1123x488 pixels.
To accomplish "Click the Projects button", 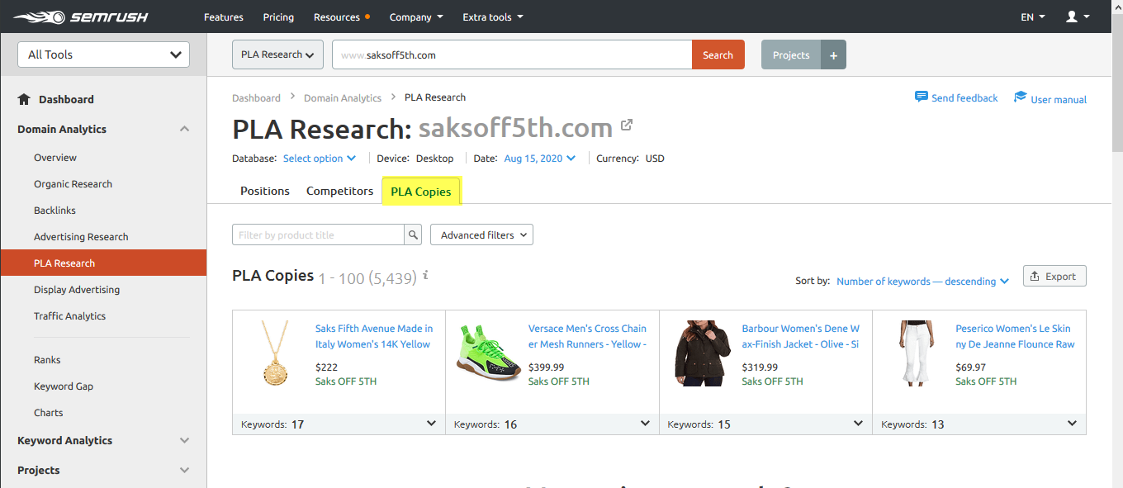I will coord(791,54).
